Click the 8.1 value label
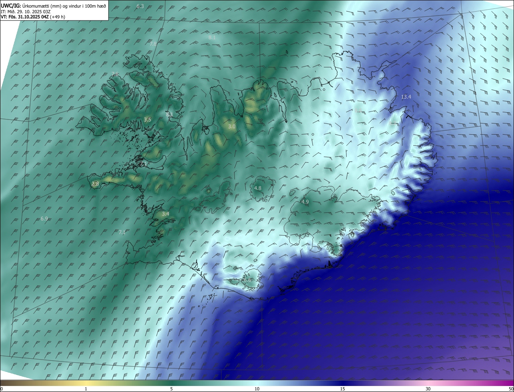The width and height of the screenshot is (514, 392). coord(212,37)
